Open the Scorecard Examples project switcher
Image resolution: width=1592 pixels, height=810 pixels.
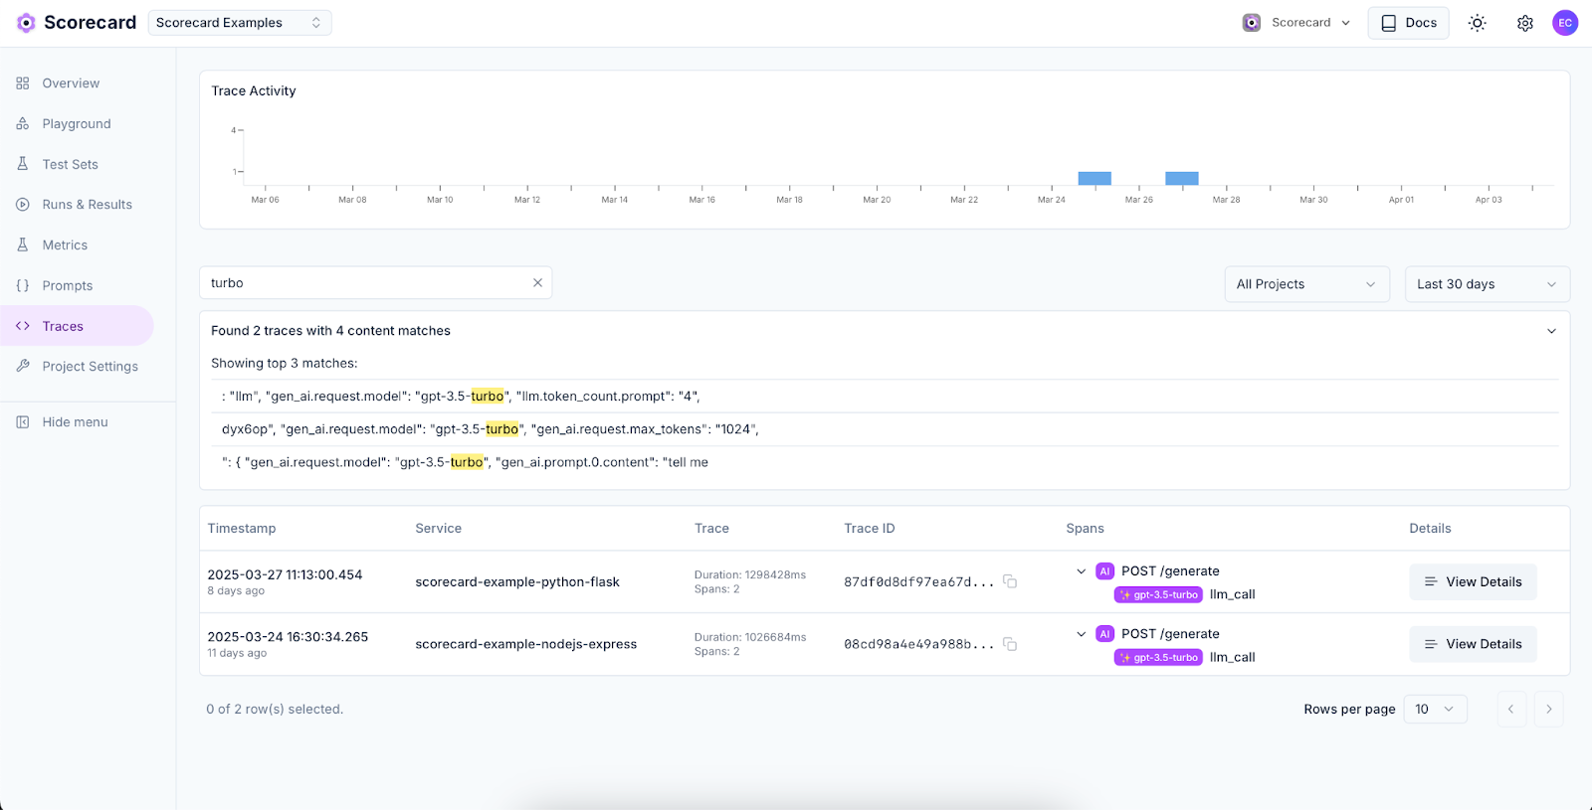[240, 23]
